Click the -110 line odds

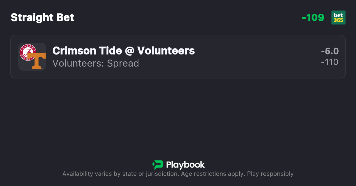(x=330, y=62)
